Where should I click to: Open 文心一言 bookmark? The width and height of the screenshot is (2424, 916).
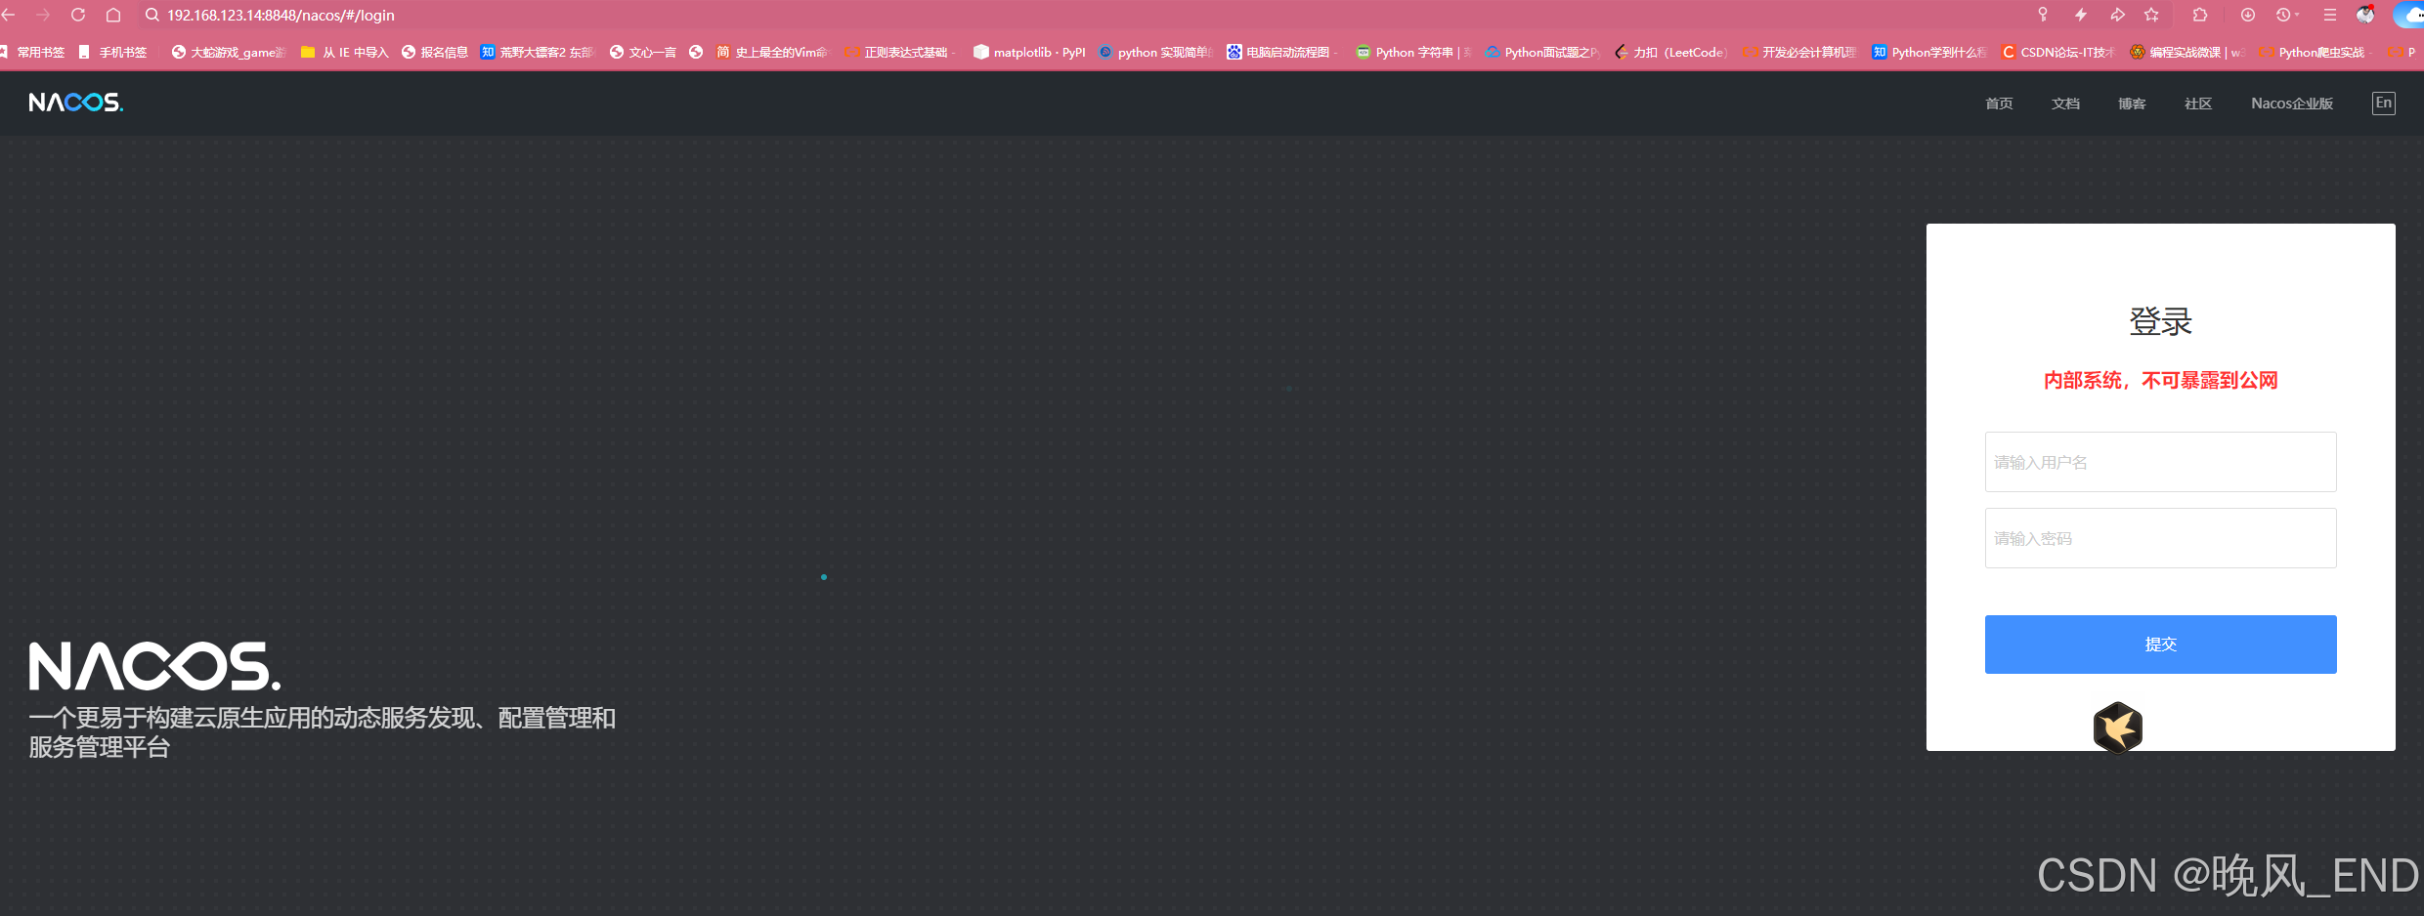point(643,52)
